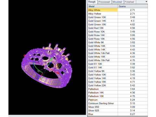Select the Gold Red 18K row

coord(118,28)
